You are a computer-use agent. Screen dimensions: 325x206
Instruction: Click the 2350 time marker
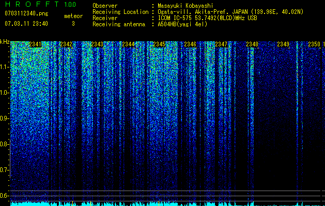click(x=314, y=44)
